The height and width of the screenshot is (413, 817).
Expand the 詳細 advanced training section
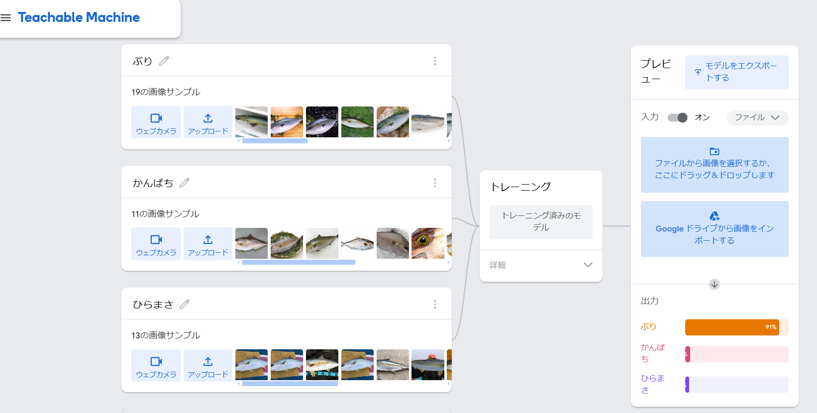pyautogui.click(x=541, y=265)
